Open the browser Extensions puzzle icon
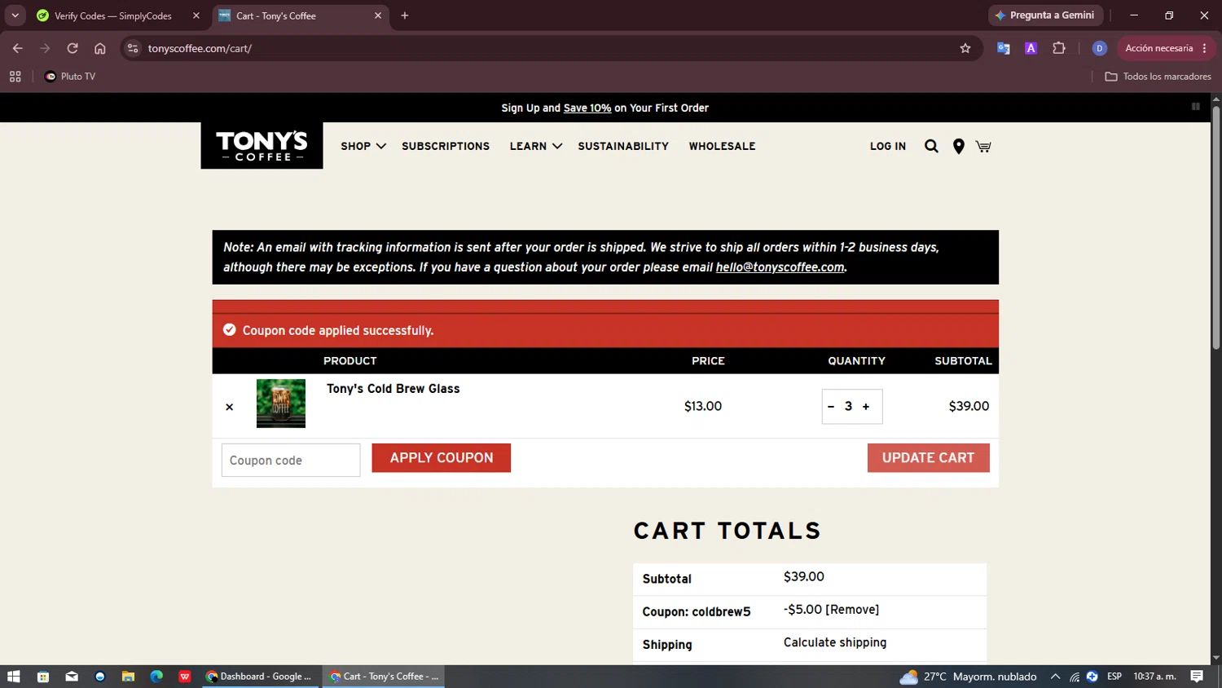Viewport: 1222px width, 688px height. click(x=1059, y=48)
